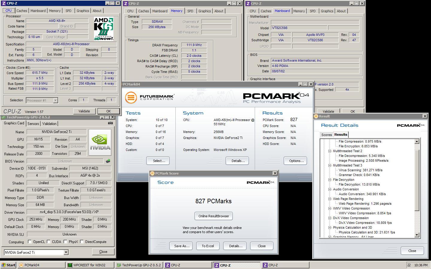Click the AMD K6-III processor logo
Image resolution: width=431 pixels, height=269 pixels.
click(104, 29)
